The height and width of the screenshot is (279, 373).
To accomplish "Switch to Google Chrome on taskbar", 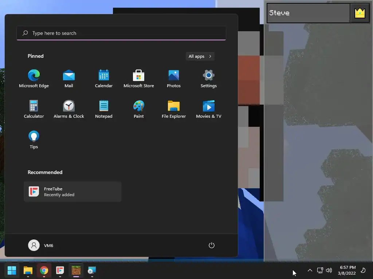I will (44, 270).
